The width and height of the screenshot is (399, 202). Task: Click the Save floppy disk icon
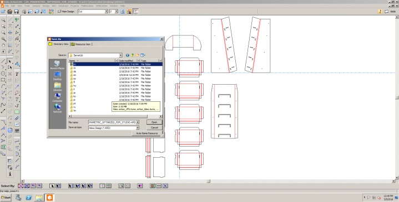click(16, 12)
